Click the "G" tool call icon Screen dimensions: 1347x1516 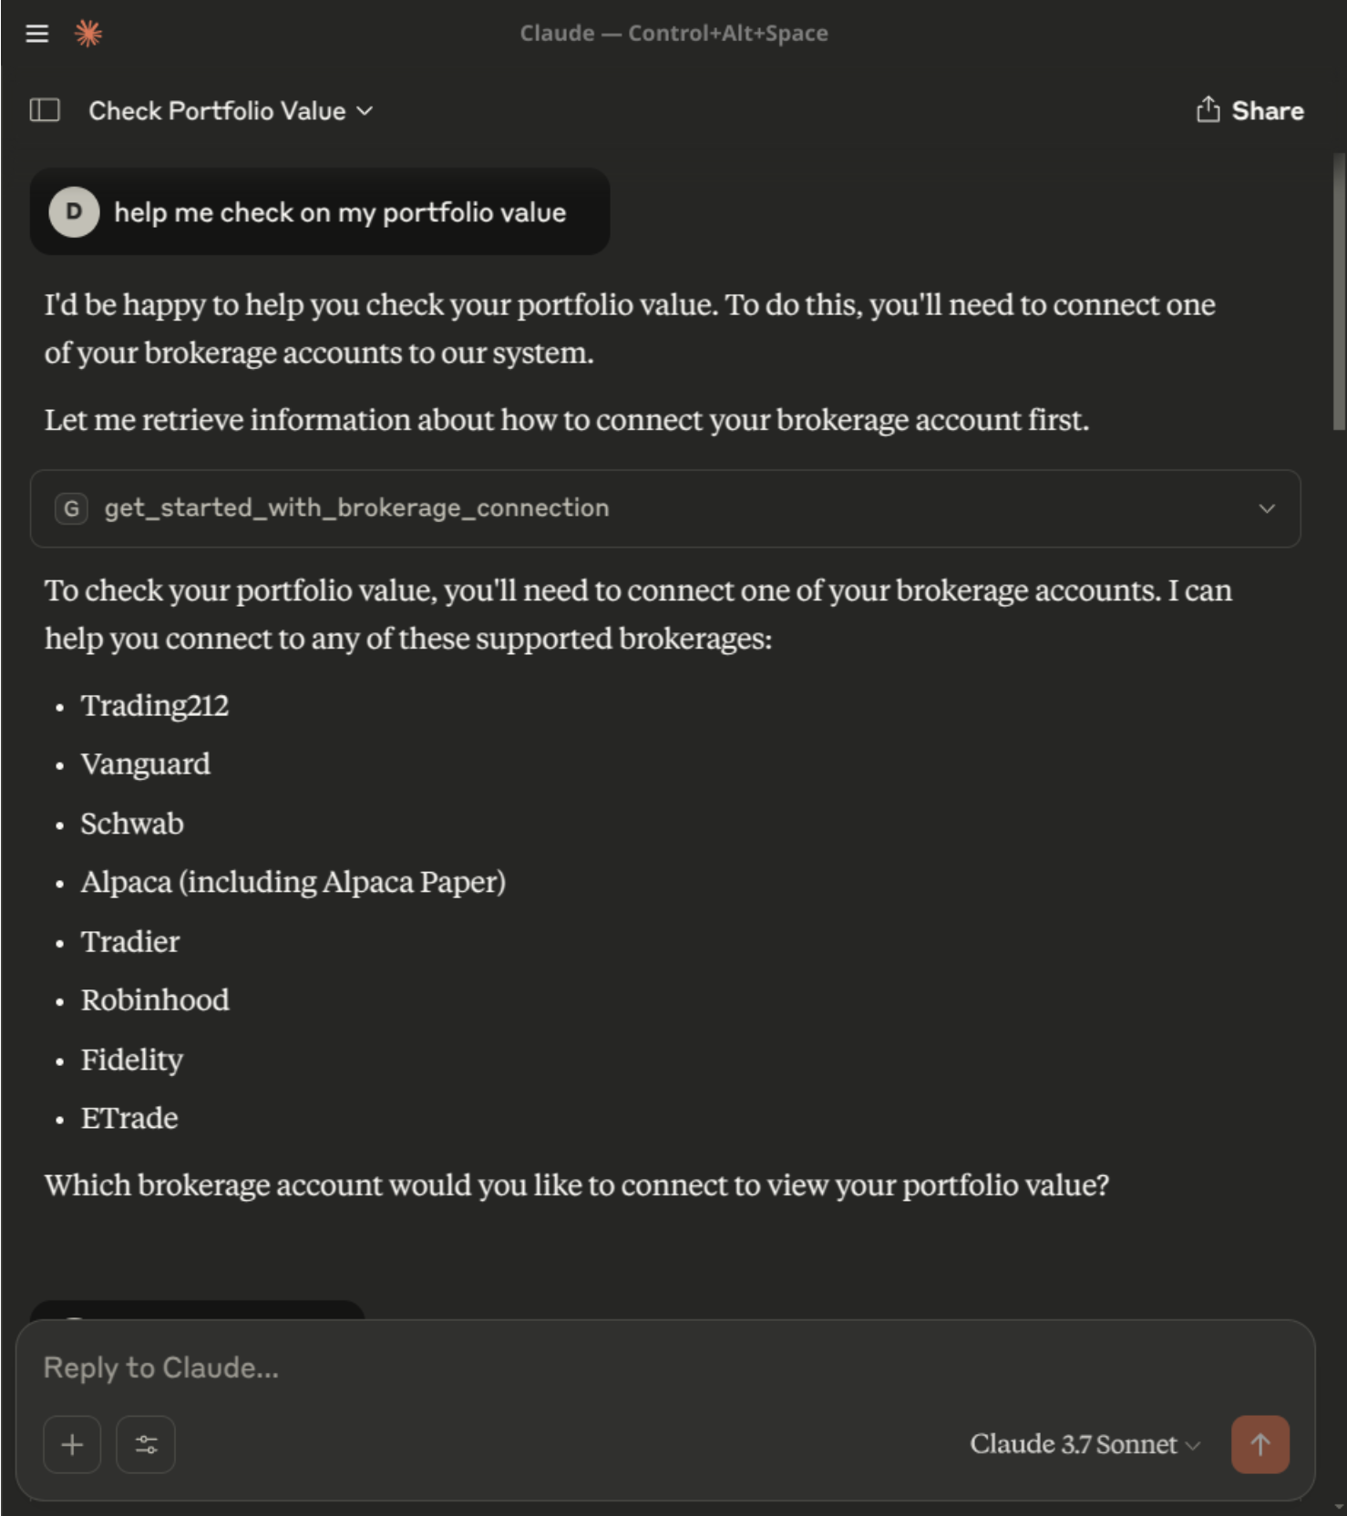(71, 508)
